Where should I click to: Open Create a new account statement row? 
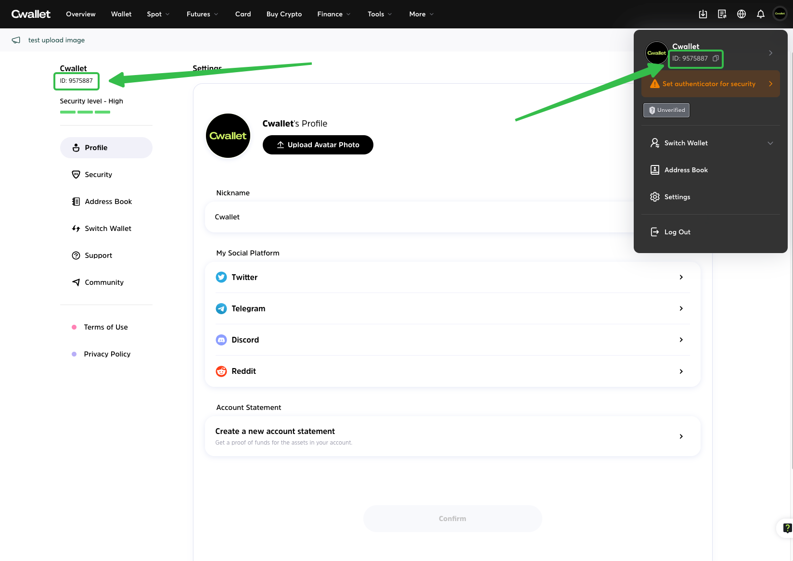(x=452, y=436)
